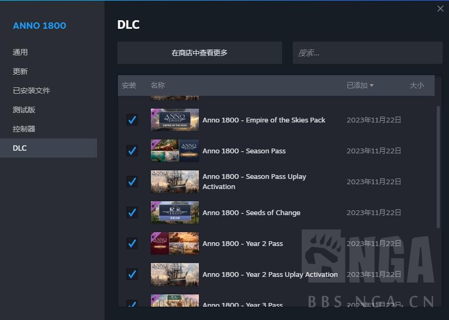Open the Seeds of Change thumbnail
Image resolution: width=449 pixels, height=320 pixels.
[174, 212]
